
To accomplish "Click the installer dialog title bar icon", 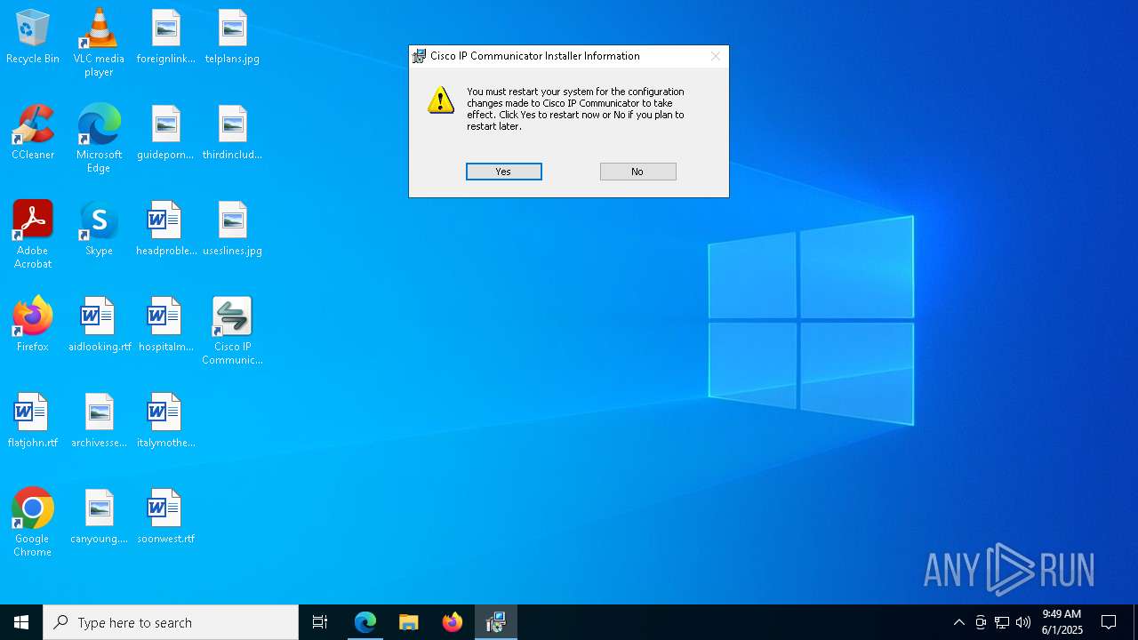I will click(x=419, y=56).
